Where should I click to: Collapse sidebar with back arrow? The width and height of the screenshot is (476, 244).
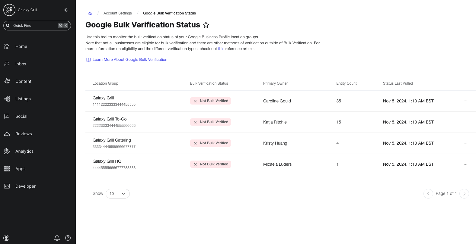(x=66, y=10)
